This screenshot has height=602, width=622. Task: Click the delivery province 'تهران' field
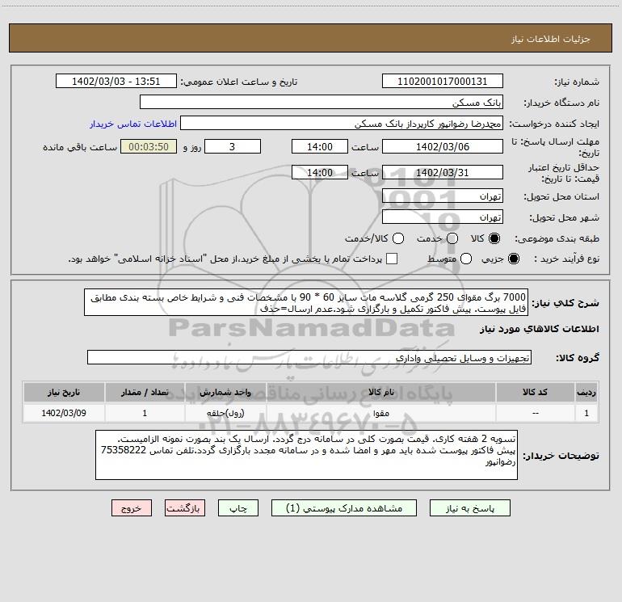tap(442, 196)
